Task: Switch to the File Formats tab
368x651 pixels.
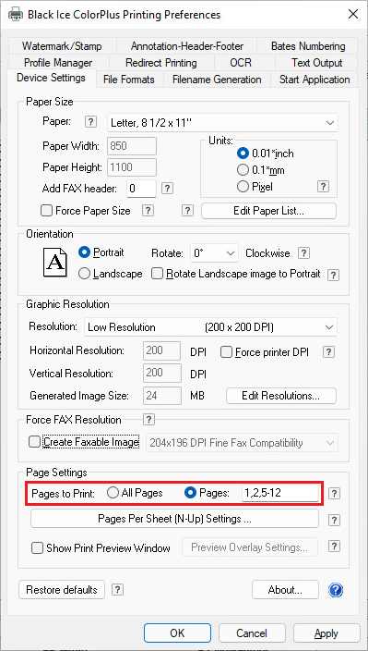Action: click(129, 80)
